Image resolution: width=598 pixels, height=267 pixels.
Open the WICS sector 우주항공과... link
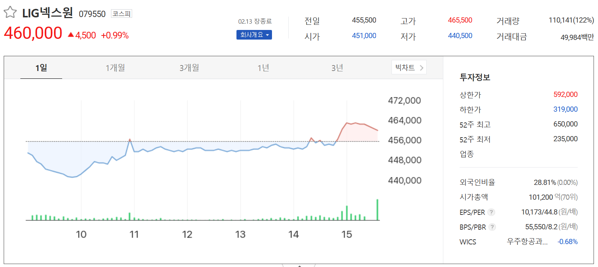pos(527,242)
